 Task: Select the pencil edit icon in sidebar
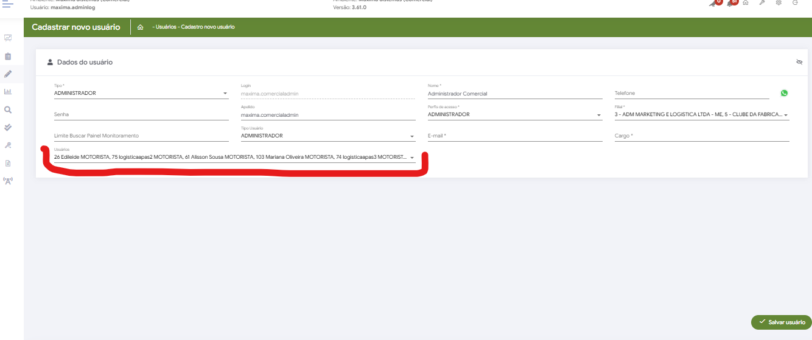click(x=8, y=74)
